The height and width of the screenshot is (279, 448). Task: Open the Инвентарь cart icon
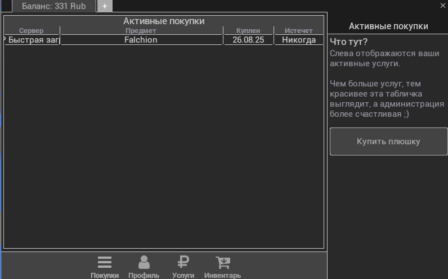223,262
